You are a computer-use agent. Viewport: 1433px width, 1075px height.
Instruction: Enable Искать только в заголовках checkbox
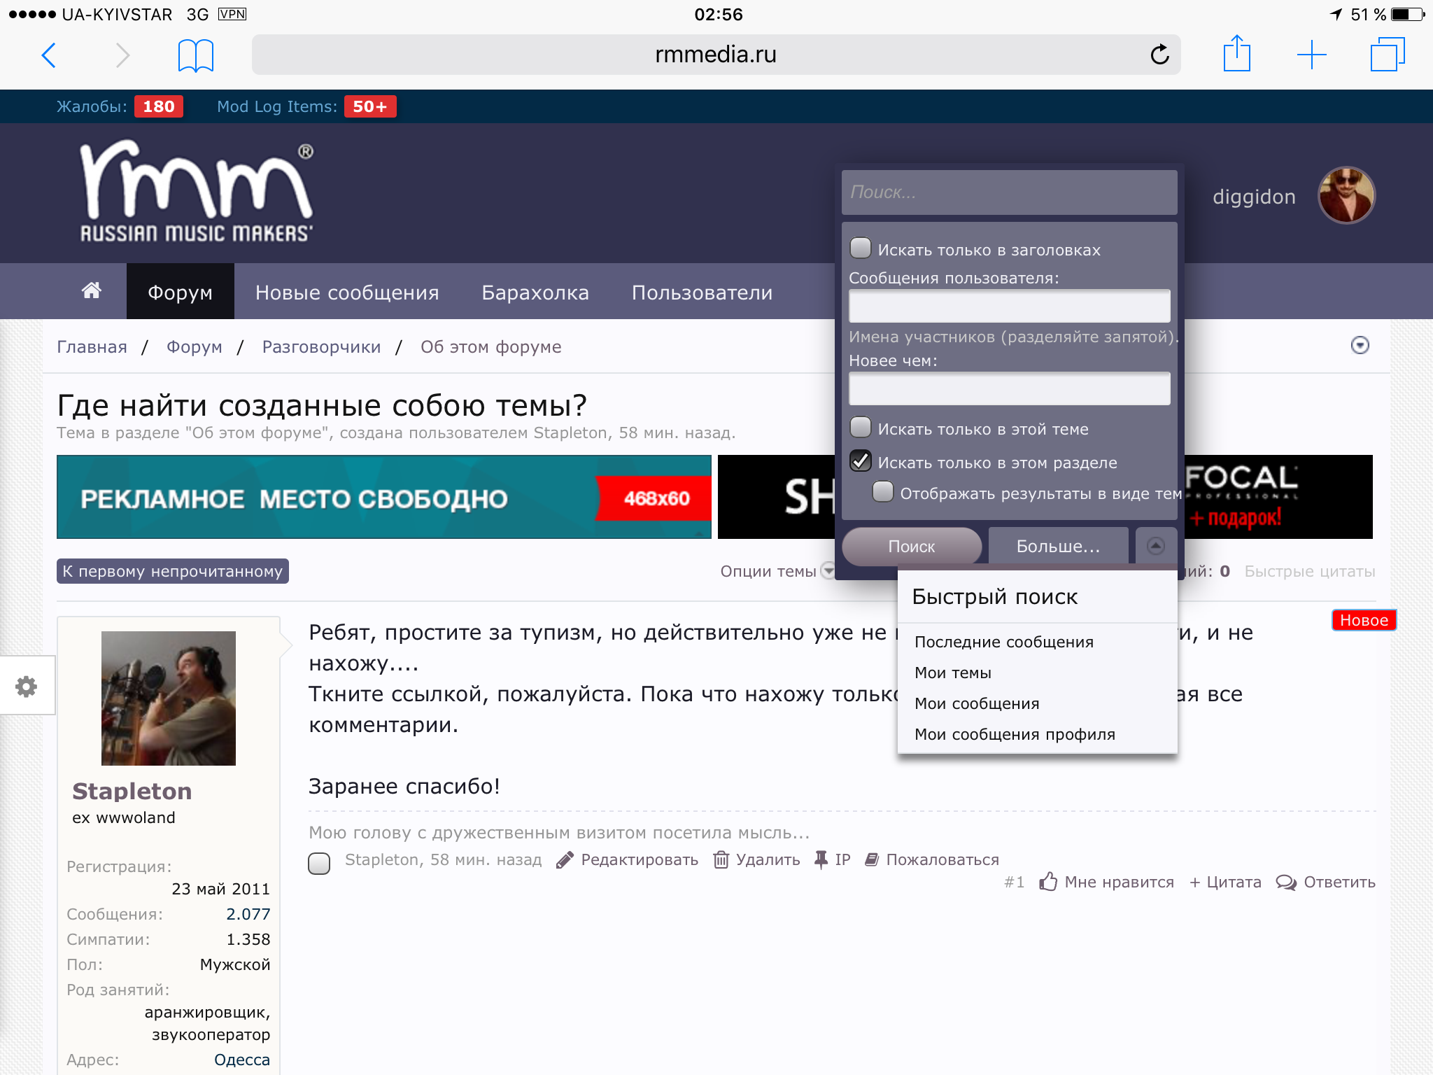point(861,248)
